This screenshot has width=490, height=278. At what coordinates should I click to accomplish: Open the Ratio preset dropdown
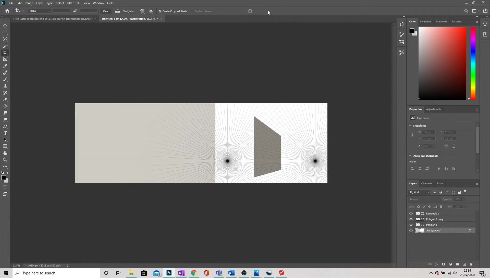[40, 11]
